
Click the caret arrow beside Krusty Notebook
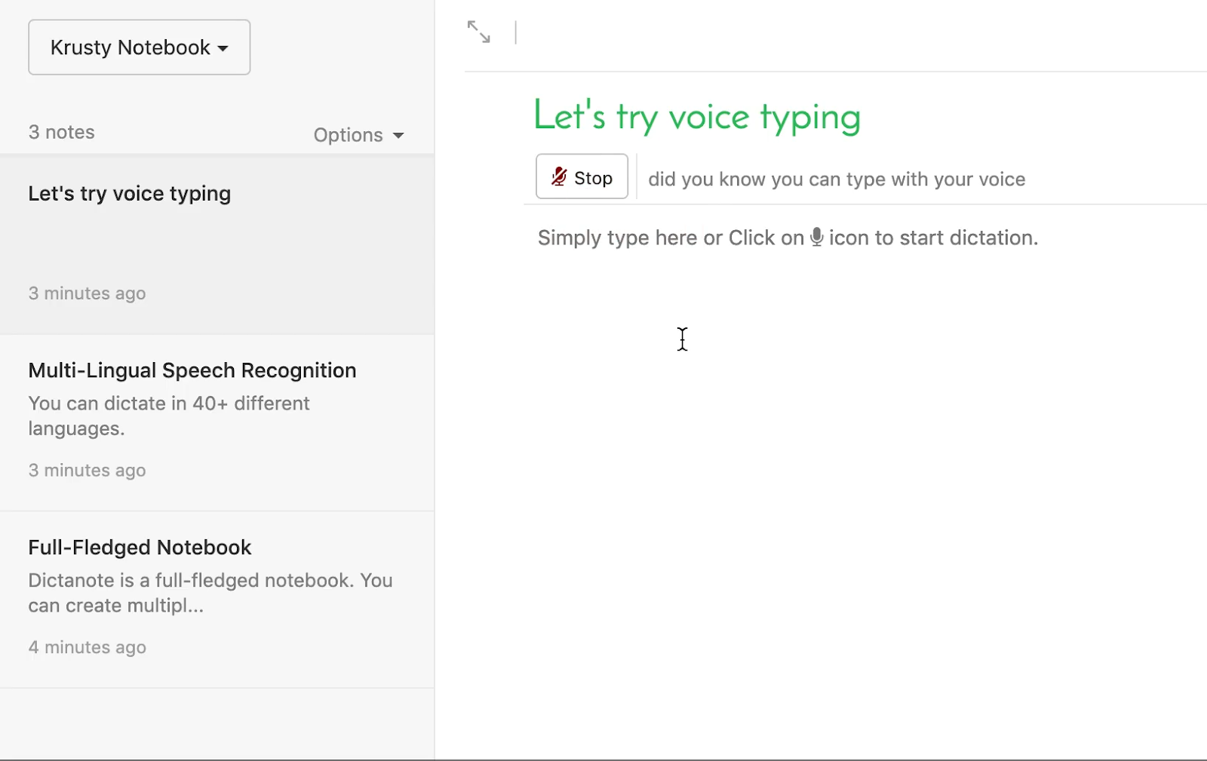[223, 49]
